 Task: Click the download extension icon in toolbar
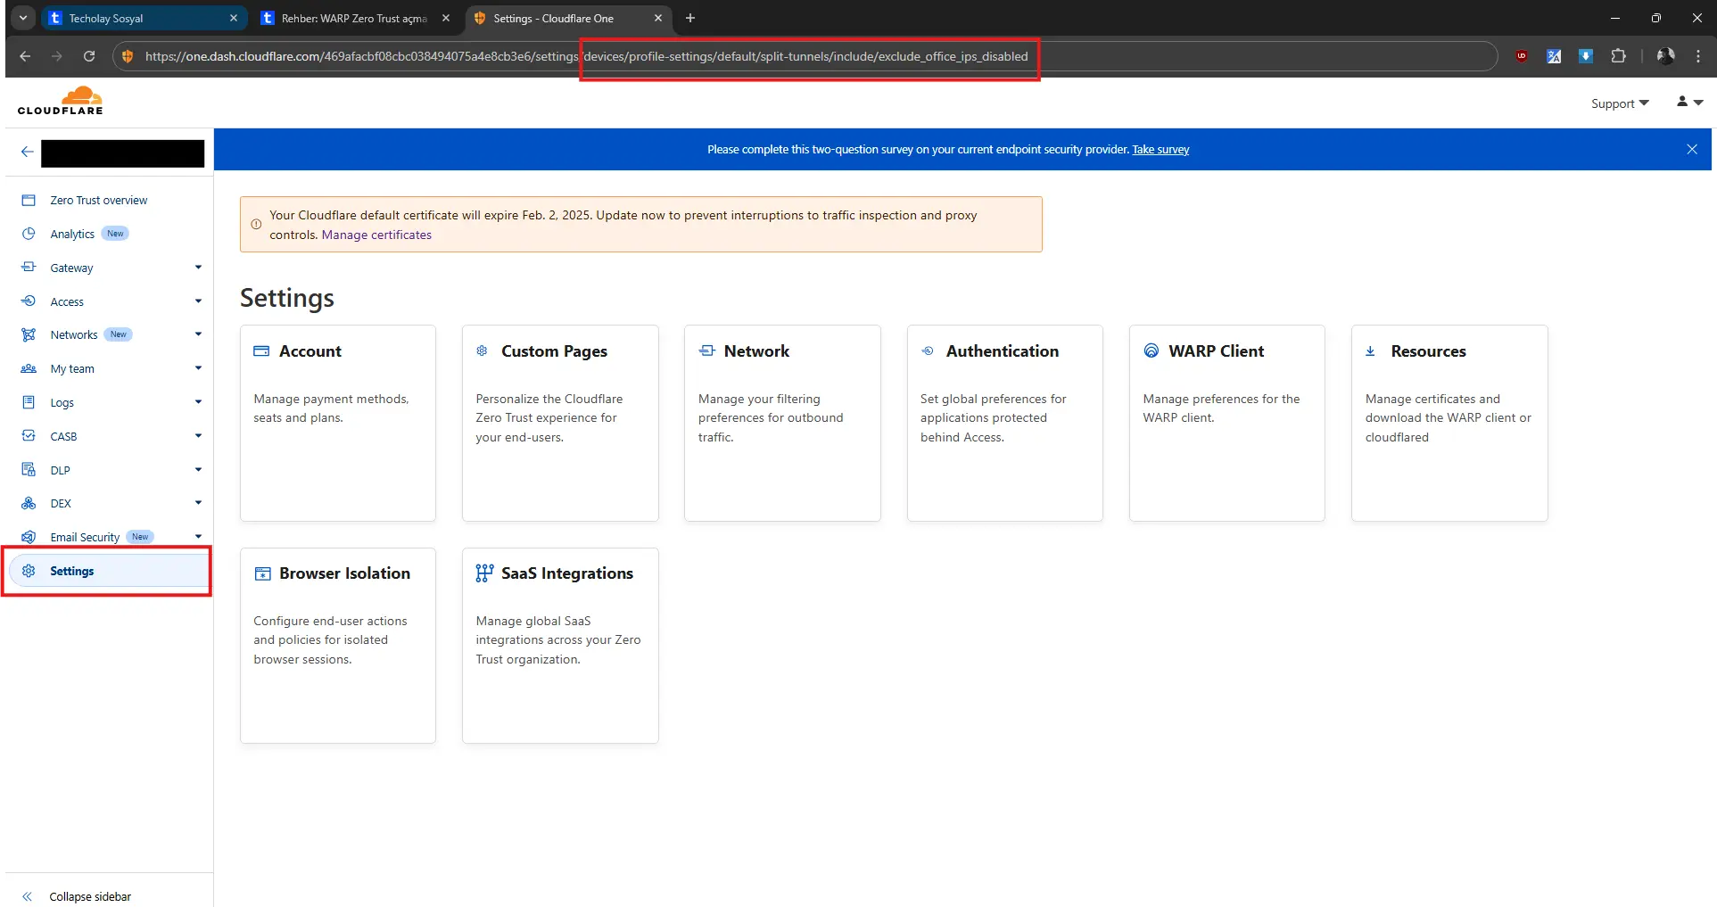(x=1586, y=56)
